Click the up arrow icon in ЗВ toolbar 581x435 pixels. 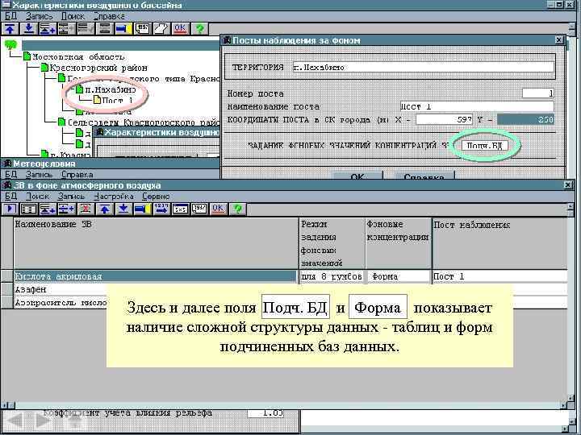[104, 209]
